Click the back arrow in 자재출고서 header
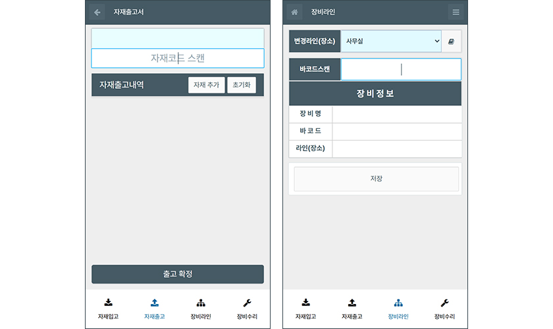The height and width of the screenshot is (329, 553). [98, 12]
